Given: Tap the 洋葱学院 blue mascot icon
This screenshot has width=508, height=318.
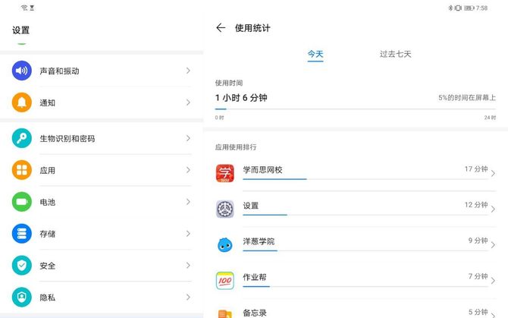Looking at the screenshot, I should pos(225,244).
